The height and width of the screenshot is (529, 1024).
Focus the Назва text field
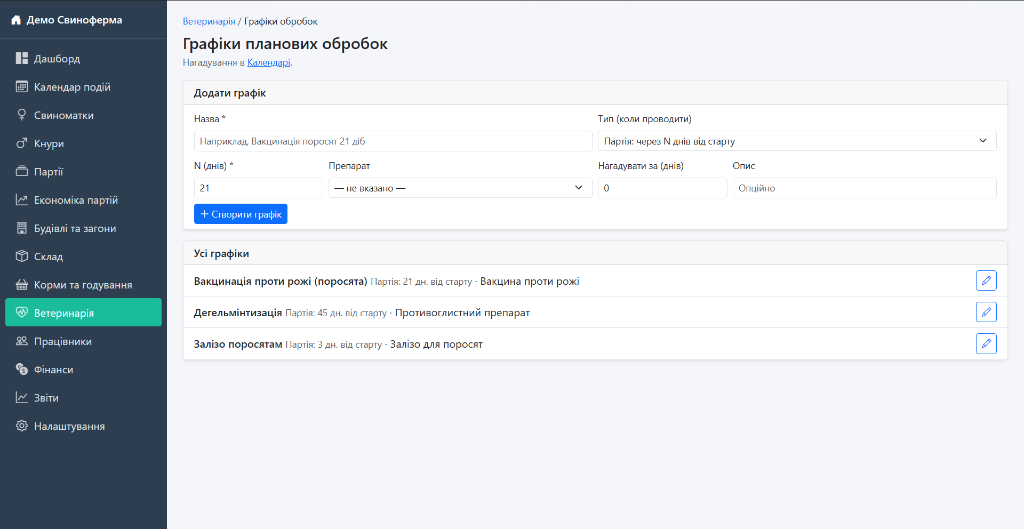click(393, 141)
